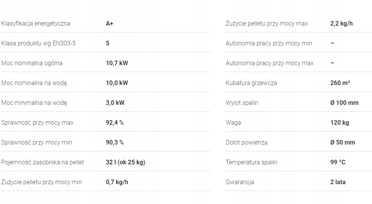This screenshot has height=204, width=372.
Task: Click the 'Klasa produktu wg EN303-5' row label
Action: click(38, 43)
